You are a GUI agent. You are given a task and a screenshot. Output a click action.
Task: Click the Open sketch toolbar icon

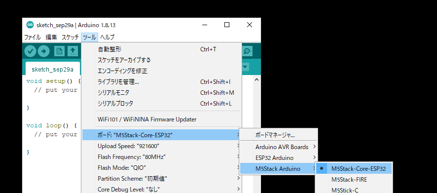[x=73, y=51]
